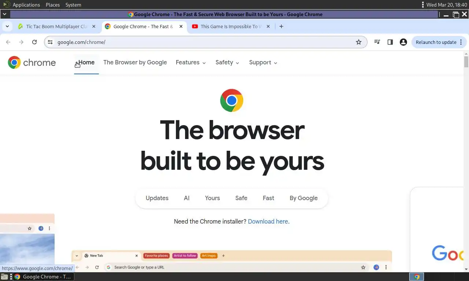Jump to the By Google section
The width and height of the screenshot is (469, 281).
pyautogui.click(x=304, y=198)
